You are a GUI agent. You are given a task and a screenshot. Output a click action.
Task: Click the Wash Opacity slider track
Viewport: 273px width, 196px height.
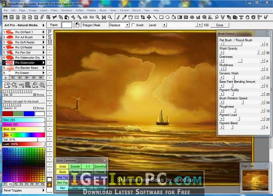[x=242, y=53]
